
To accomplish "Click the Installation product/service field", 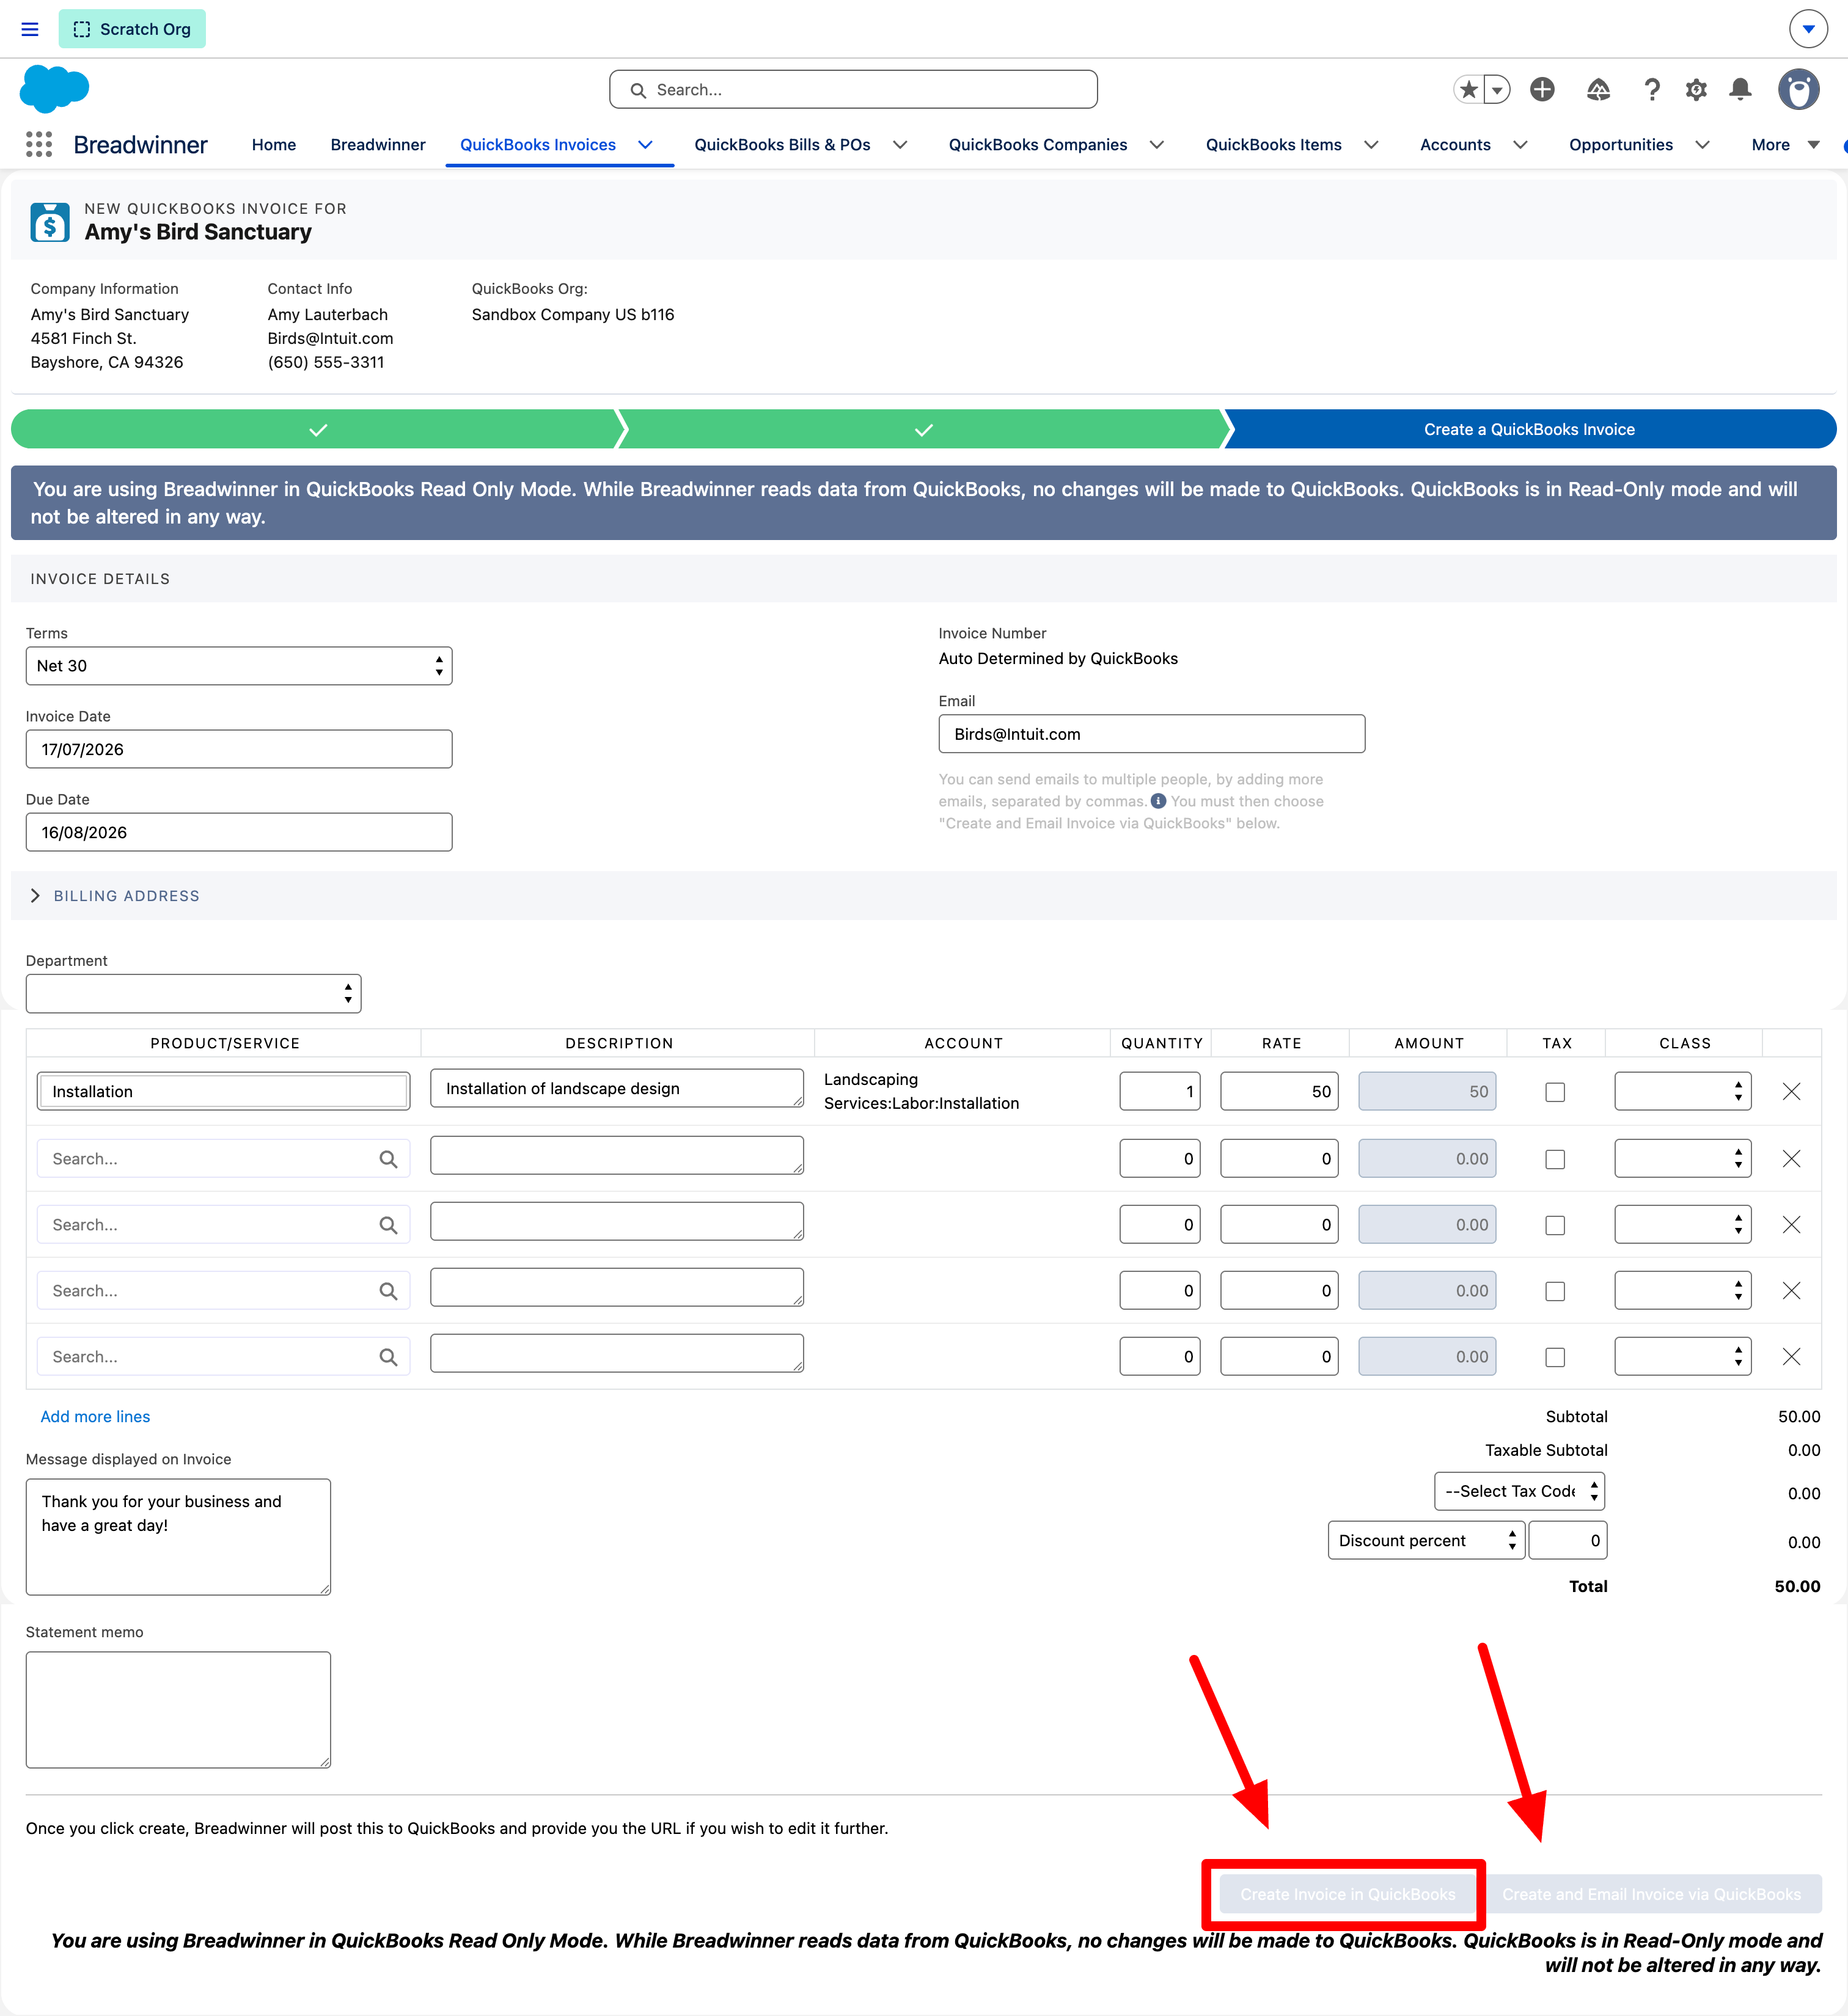I will (224, 1092).
